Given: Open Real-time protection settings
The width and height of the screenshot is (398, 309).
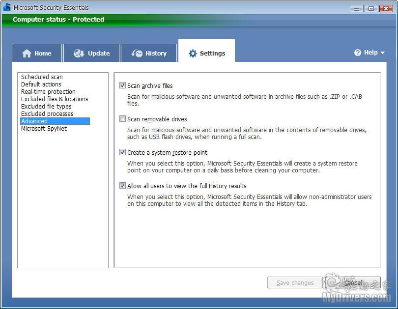Looking at the screenshot, I should [x=48, y=92].
